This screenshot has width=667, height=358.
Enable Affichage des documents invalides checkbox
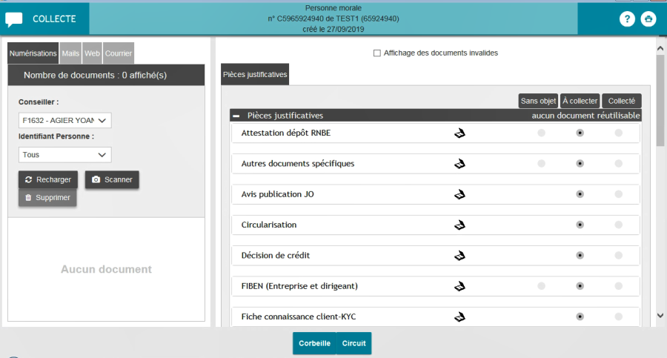click(x=377, y=53)
